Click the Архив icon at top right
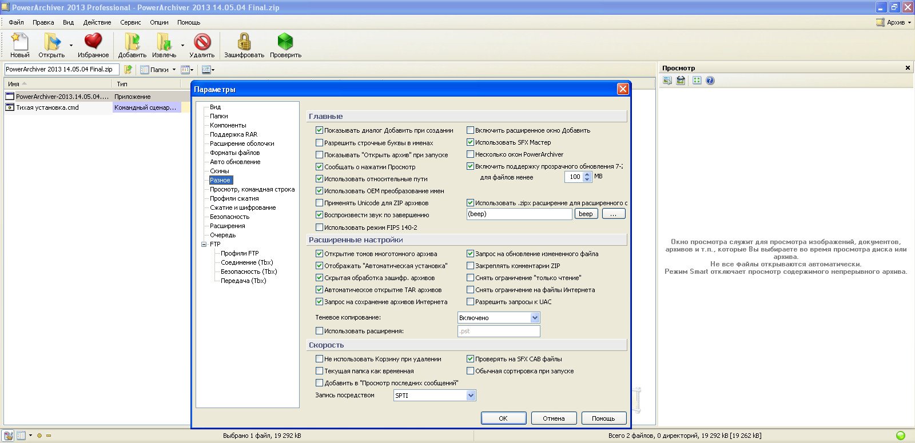915x443 pixels. [x=880, y=22]
